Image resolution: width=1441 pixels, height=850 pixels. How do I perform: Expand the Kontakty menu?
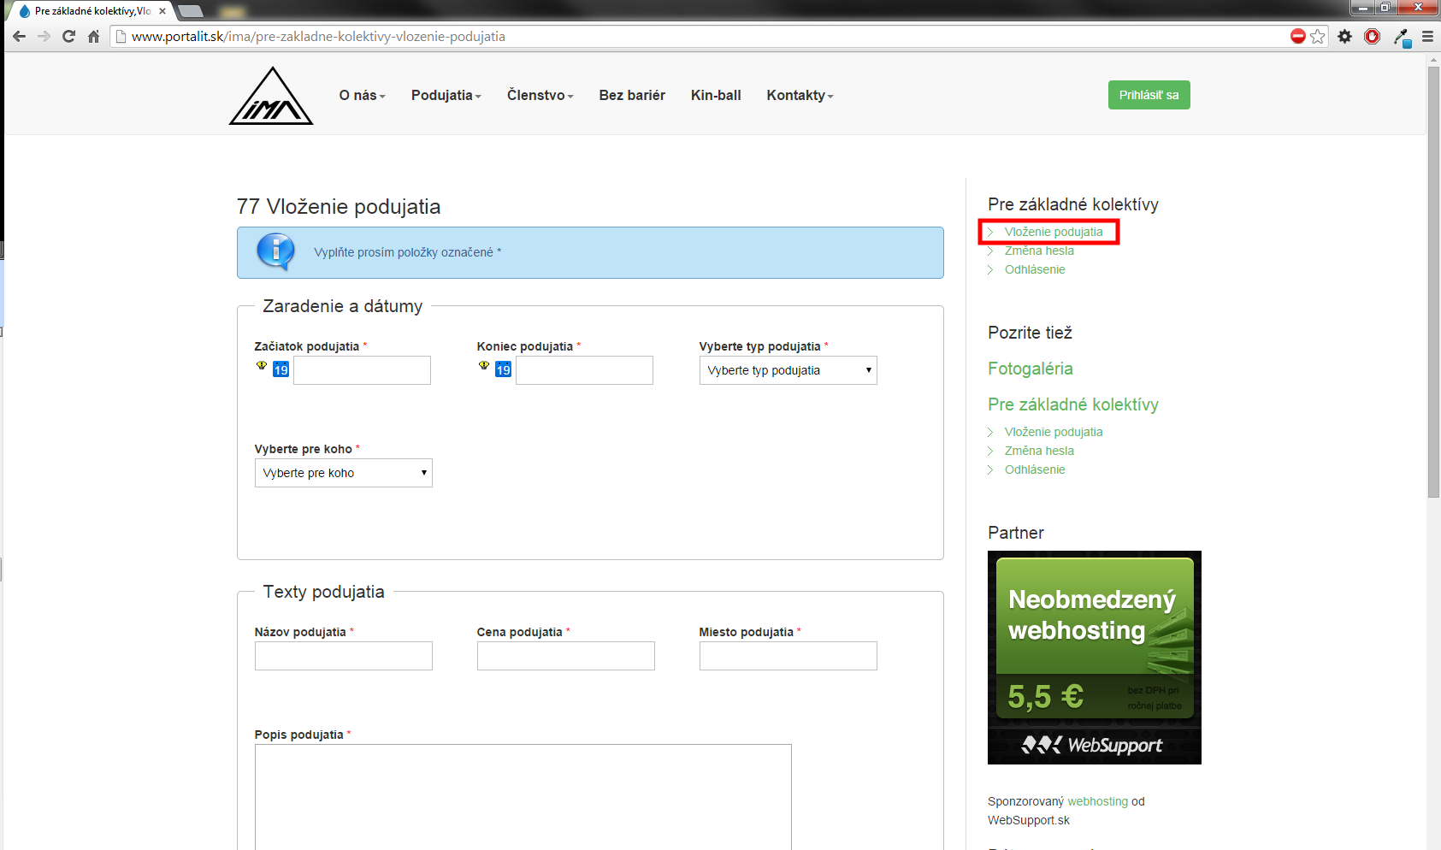click(800, 95)
